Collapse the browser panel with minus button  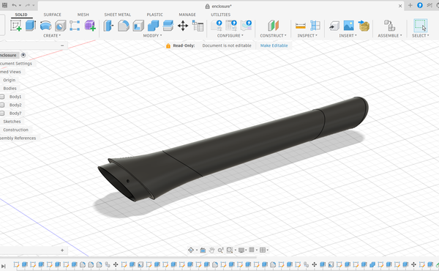click(62, 45)
